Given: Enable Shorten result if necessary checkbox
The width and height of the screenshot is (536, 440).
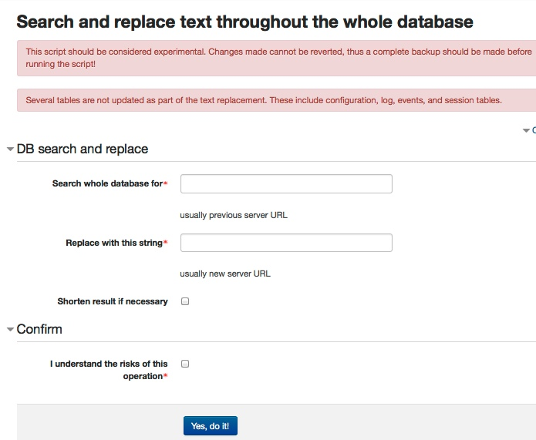Looking at the screenshot, I should tap(185, 301).
